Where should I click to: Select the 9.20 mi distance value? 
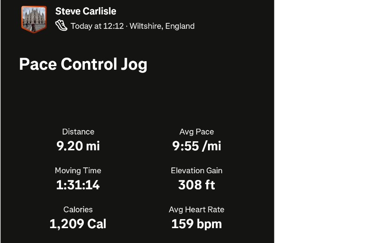78,146
